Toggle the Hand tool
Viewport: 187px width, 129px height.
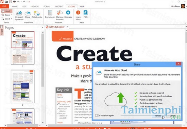tap(6, 11)
